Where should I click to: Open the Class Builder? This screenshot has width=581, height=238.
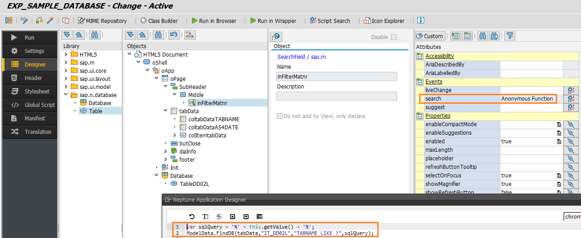(x=160, y=21)
